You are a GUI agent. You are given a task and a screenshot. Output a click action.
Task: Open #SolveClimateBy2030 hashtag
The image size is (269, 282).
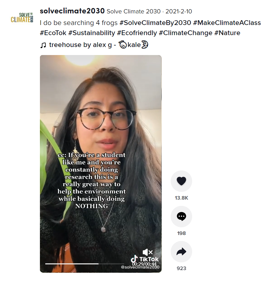pos(155,23)
